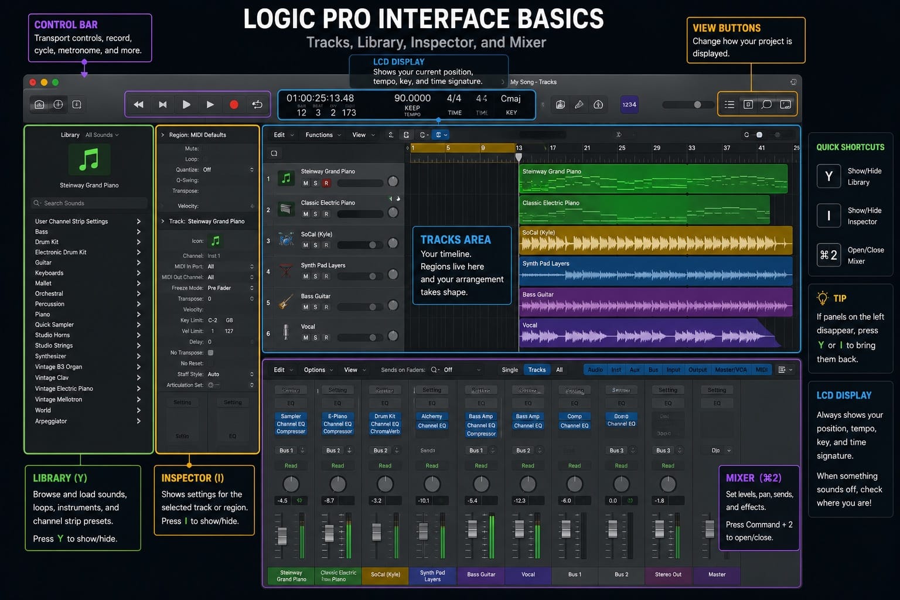Solo the Synth Pad Layers track

[x=315, y=277]
